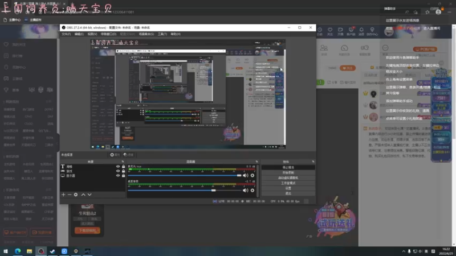Open my follows heart item in left sidebar

pyautogui.click(x=15, y=44)
